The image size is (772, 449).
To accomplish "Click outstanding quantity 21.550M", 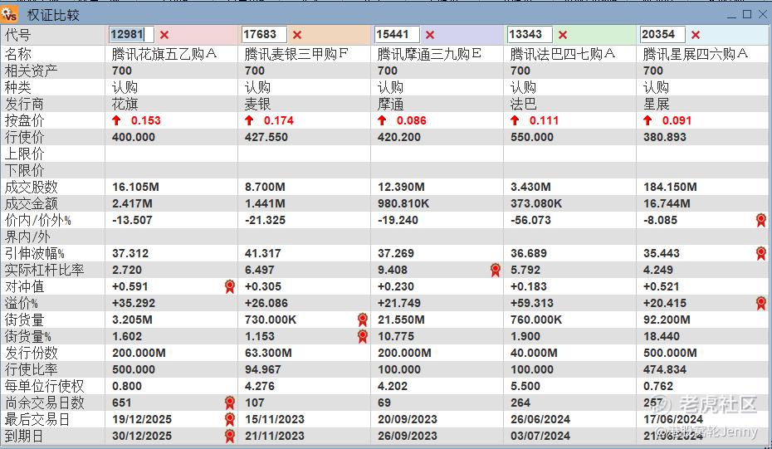I will tap(401, 320).
